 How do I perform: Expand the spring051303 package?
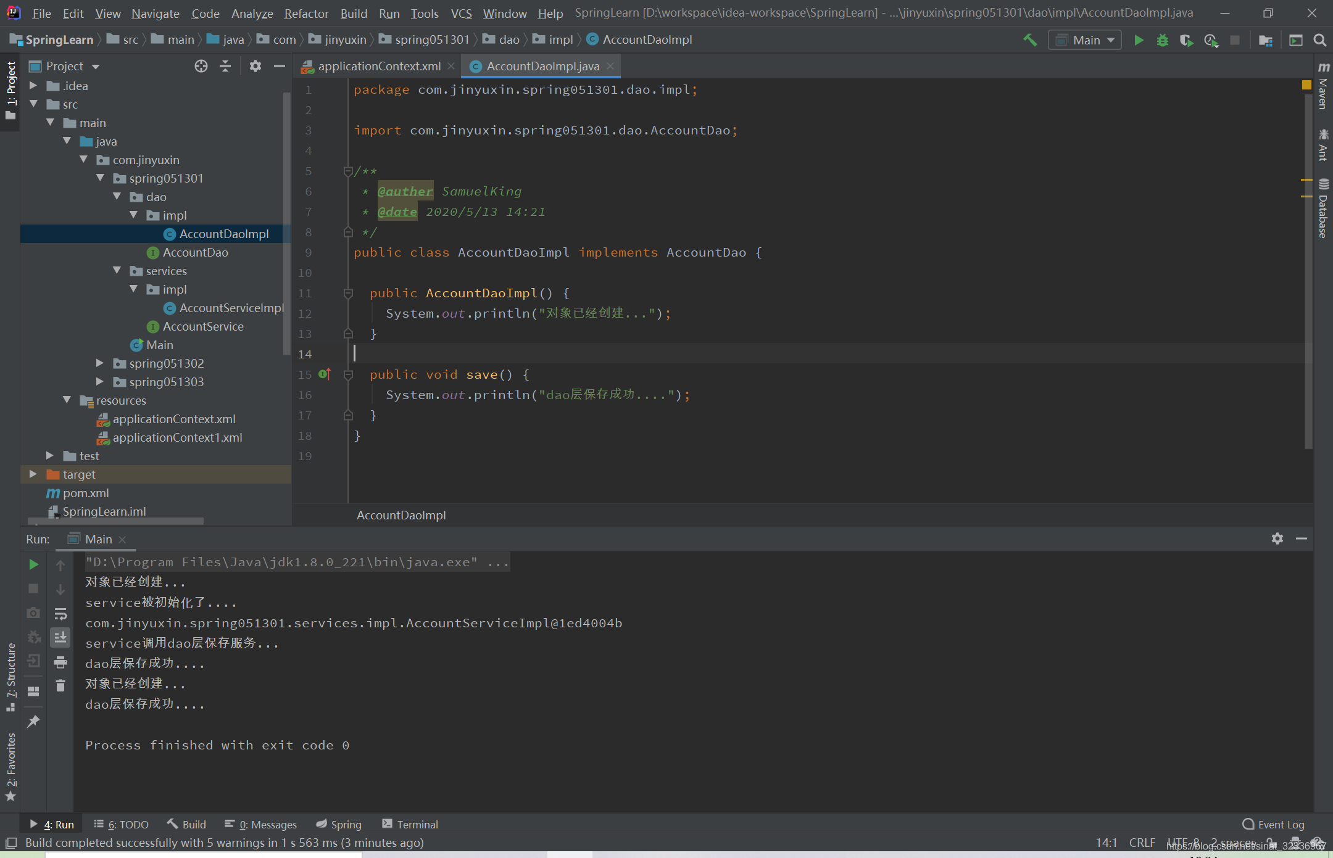pos(99,382)
